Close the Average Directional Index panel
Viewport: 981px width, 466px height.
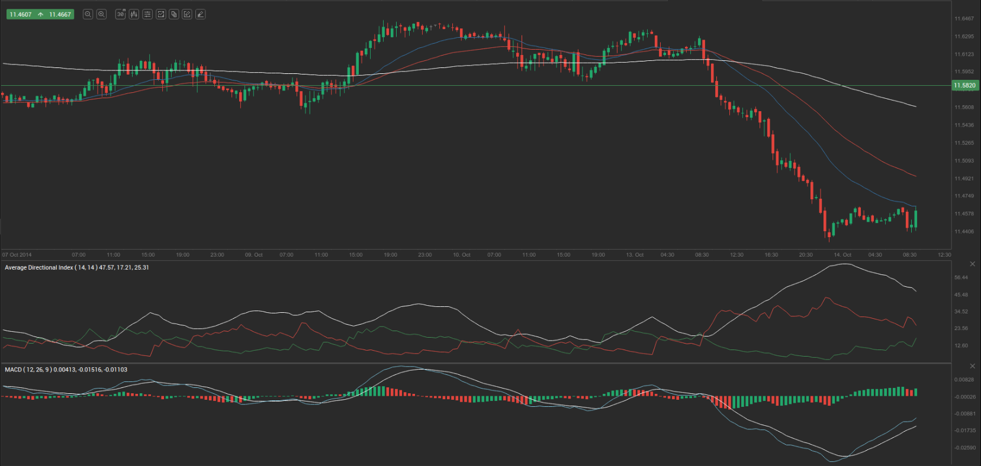pyautogui.click(x=972, y=264)
